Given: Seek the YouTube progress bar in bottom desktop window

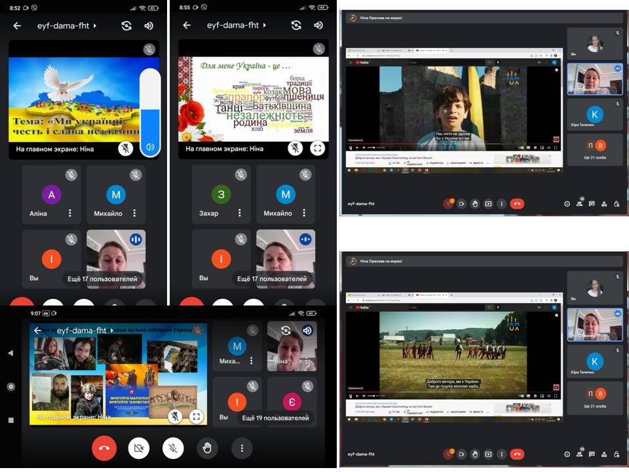Looking at the screenshot, I should tap(453, 392).
